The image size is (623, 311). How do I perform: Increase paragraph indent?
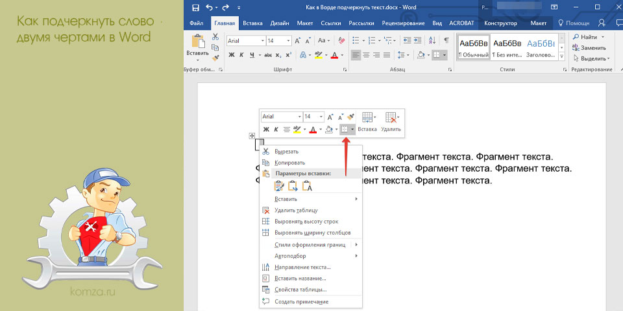click(417, 40)
